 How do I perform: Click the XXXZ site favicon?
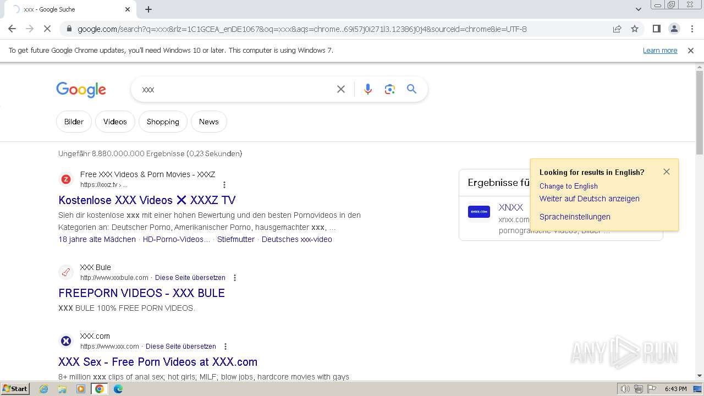66,179
